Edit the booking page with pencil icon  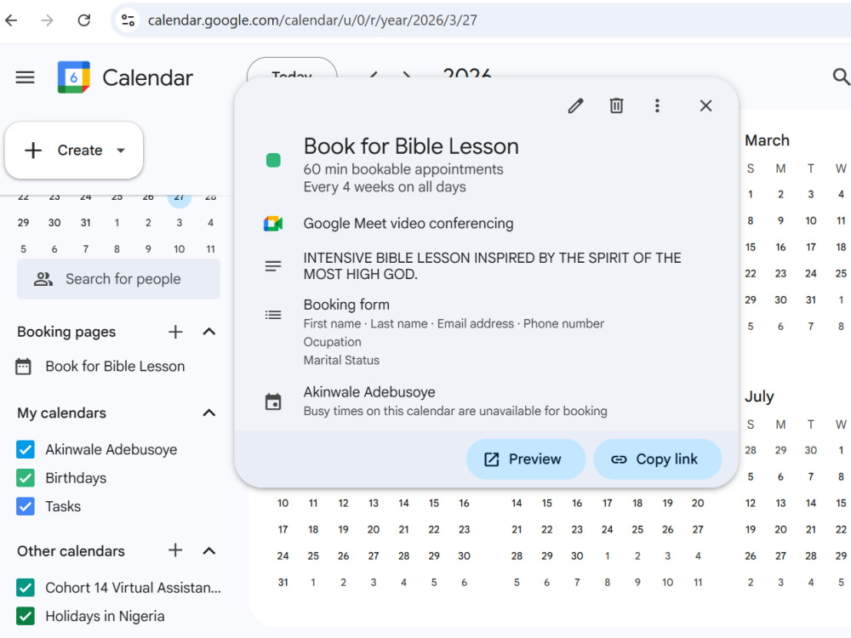[575, 105]
